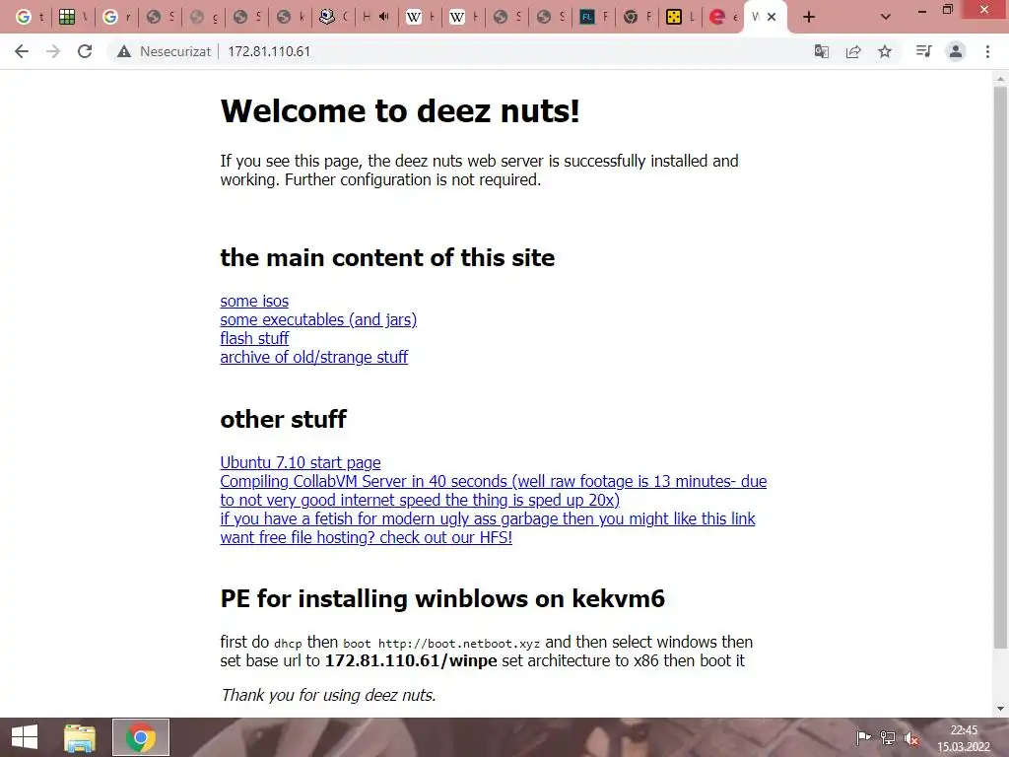The width and height of the screenshot is (1009, 757).
Task: Open the Windows Start button
Action: 25,737
